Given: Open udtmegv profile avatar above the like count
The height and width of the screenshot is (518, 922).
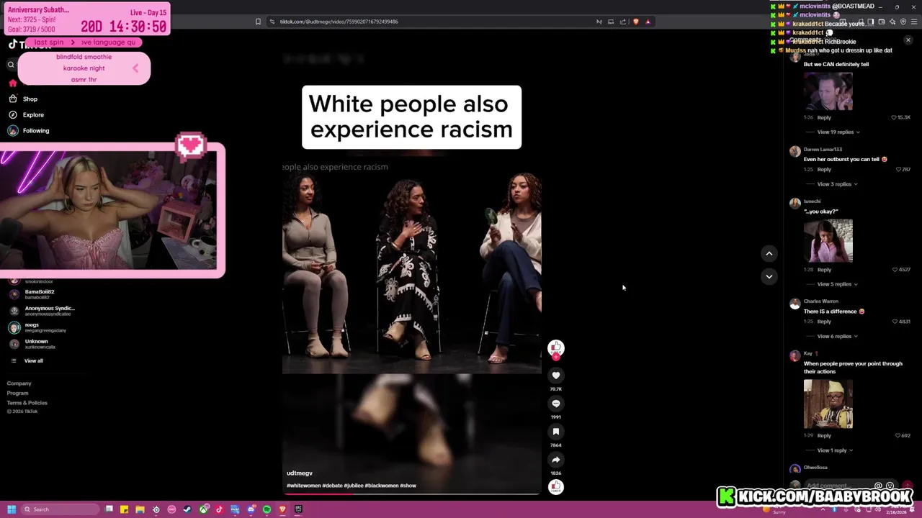Looking at the screenshot, I should tap(555, 348).
